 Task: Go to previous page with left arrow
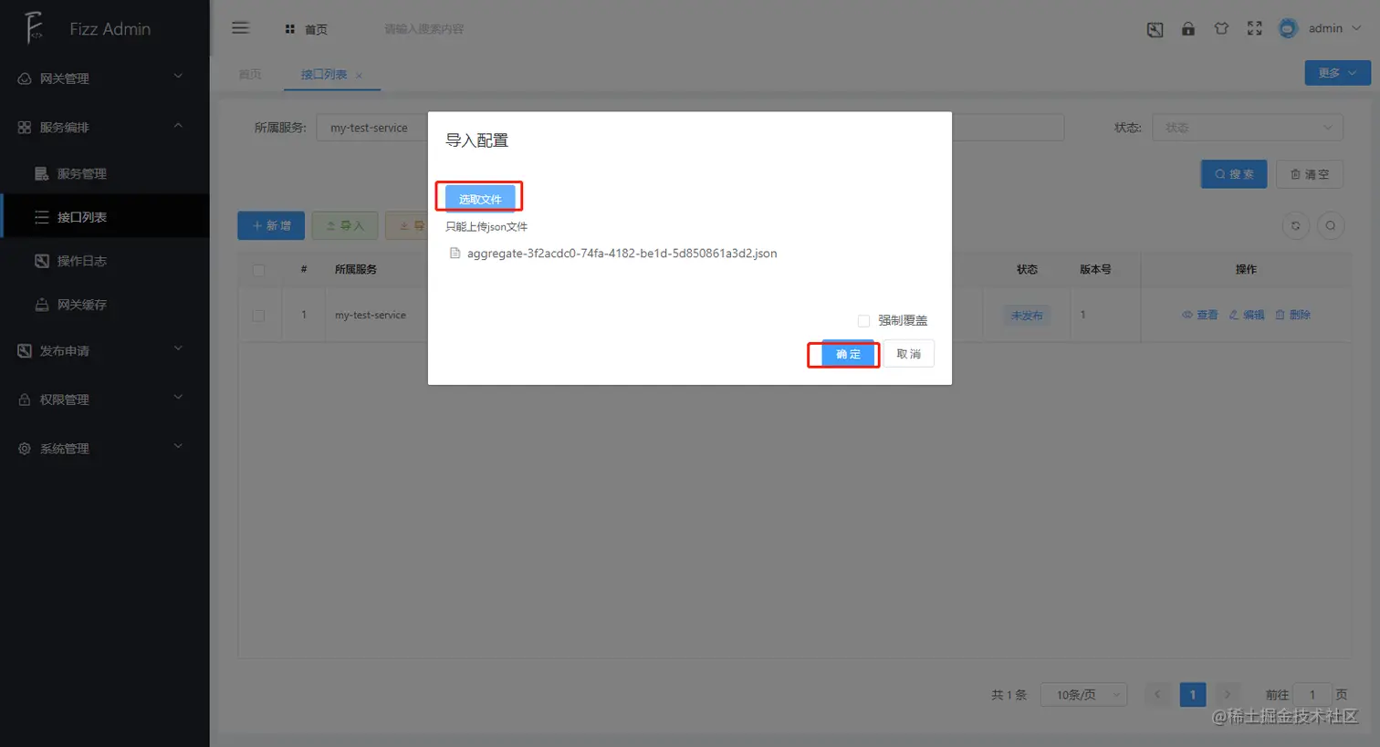(x=1157, y=695)
